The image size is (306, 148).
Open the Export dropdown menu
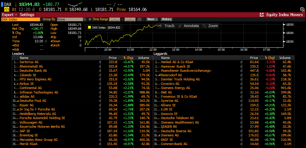(x=10, y=15)
